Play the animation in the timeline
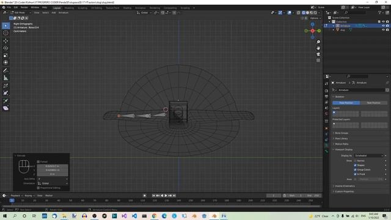This screenshot has height=220, width=391. click(166, 196)
